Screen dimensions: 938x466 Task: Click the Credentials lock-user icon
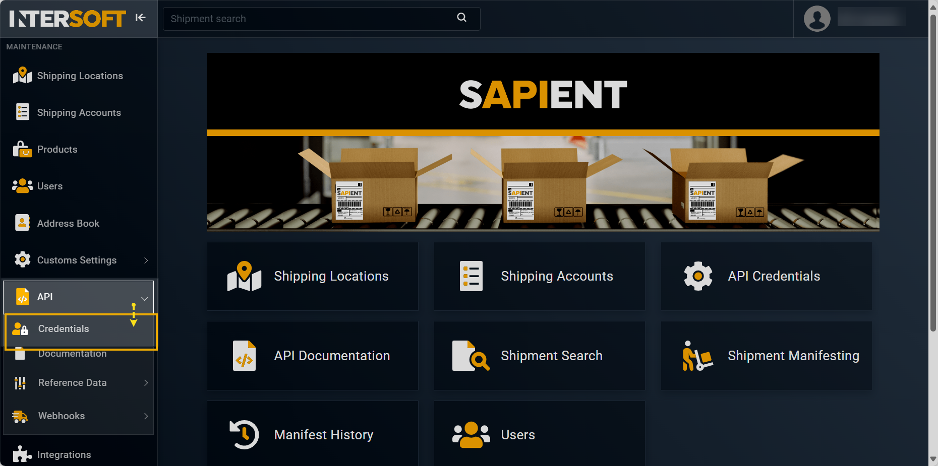coord(20,329)
